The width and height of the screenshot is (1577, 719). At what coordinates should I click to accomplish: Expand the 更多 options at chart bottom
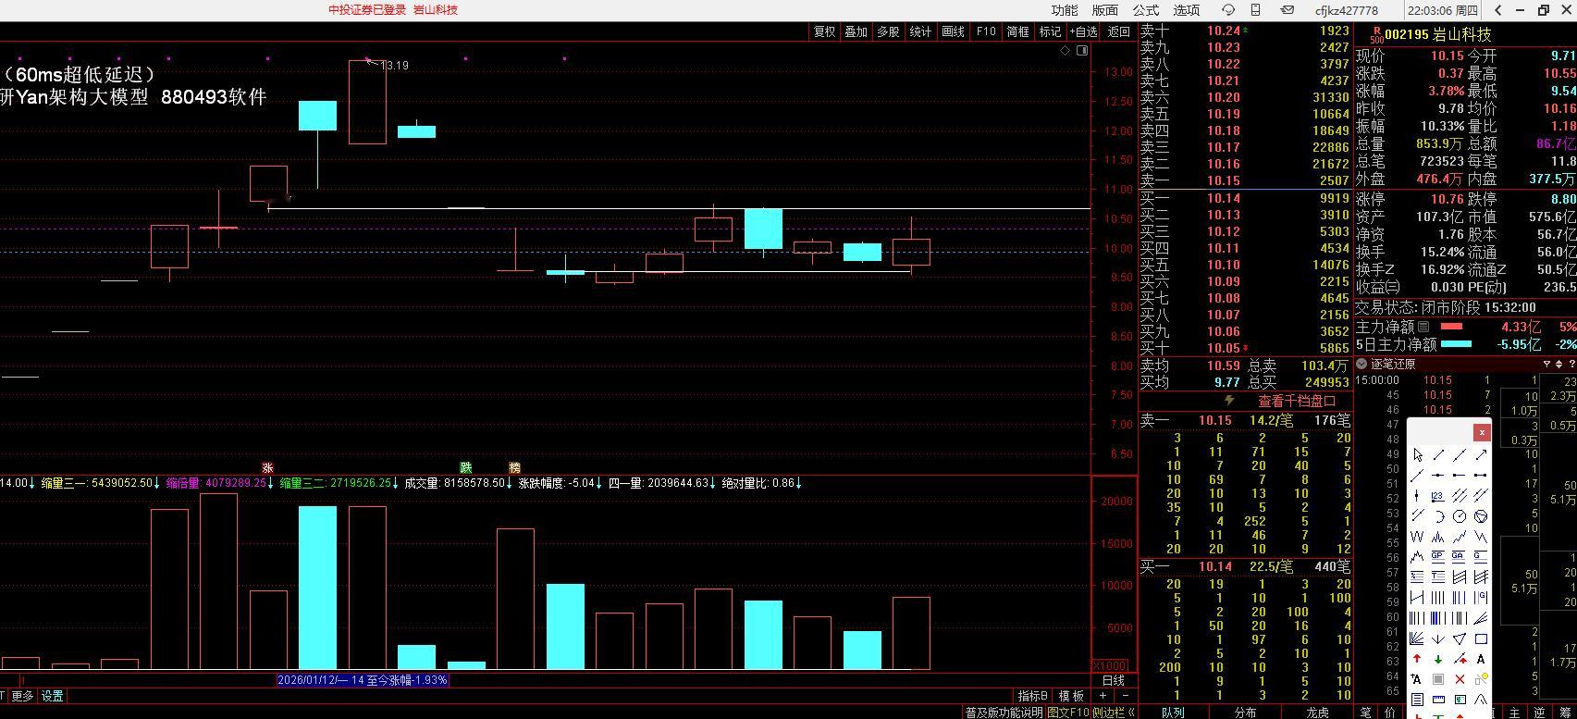click(x=22, y=696)
